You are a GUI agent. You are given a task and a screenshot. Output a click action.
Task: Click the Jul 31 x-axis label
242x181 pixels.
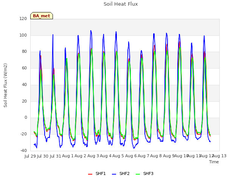[55, 156]
